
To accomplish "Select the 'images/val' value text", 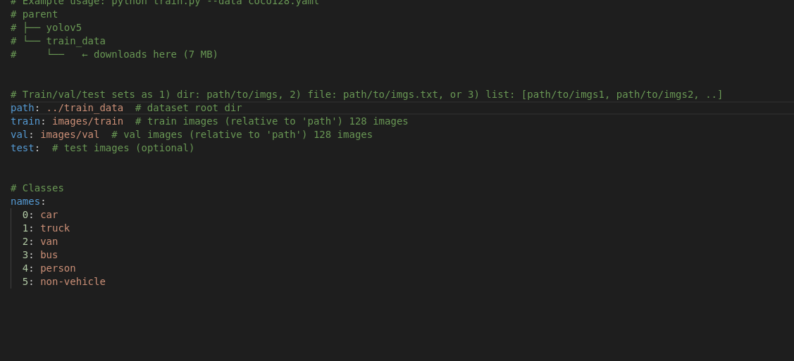I will [70, 134].
